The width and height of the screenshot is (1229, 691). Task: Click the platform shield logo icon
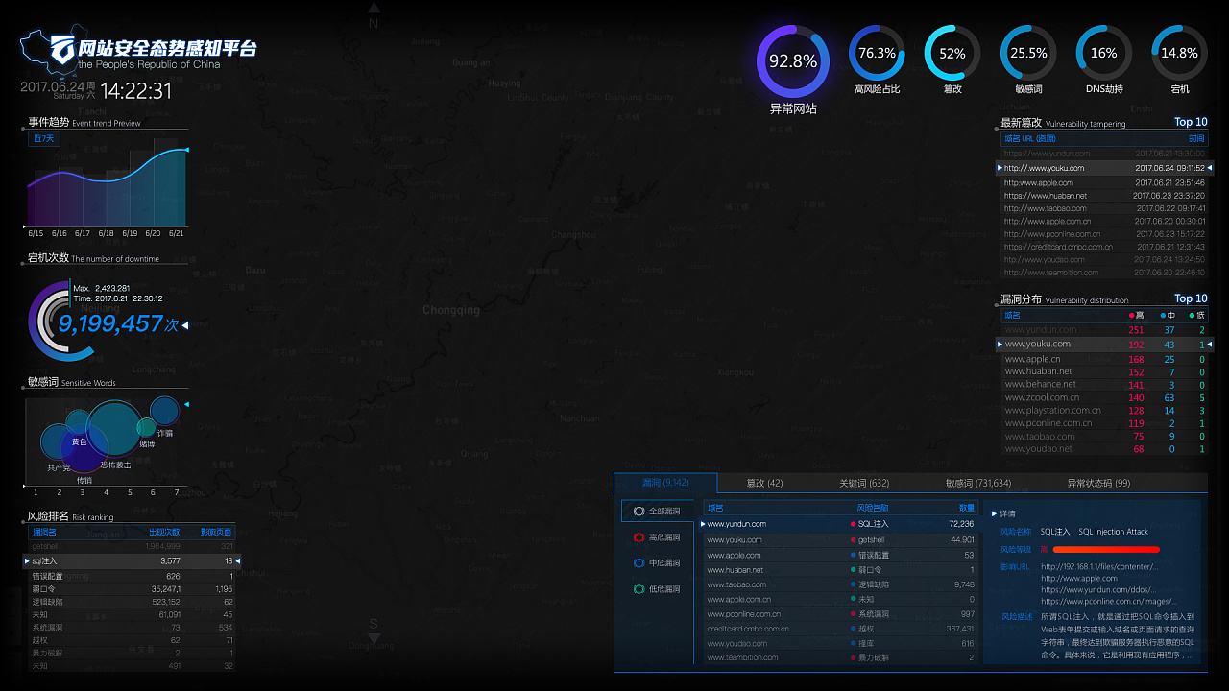[62, 49]
